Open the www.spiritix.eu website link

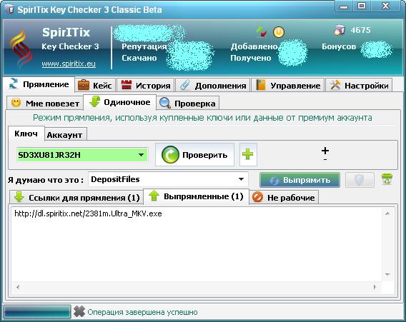pyautogui.click(x=69, y=64)
